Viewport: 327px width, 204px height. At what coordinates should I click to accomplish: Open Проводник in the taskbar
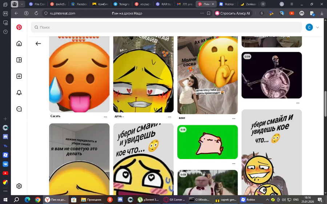point(91,200)
